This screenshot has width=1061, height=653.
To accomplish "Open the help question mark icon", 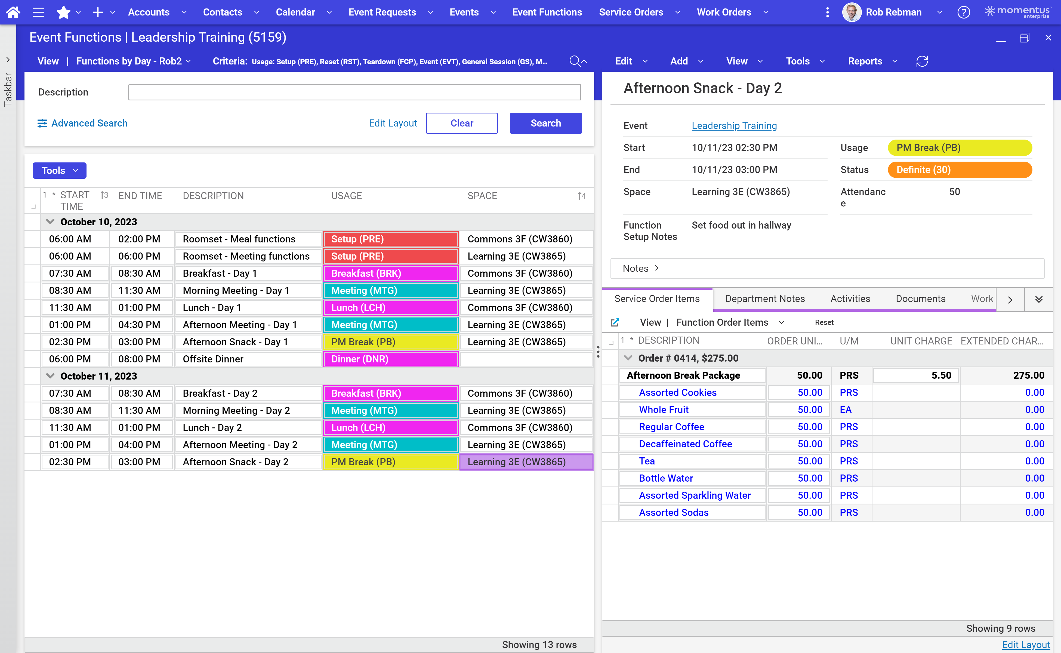I will 963,12.
